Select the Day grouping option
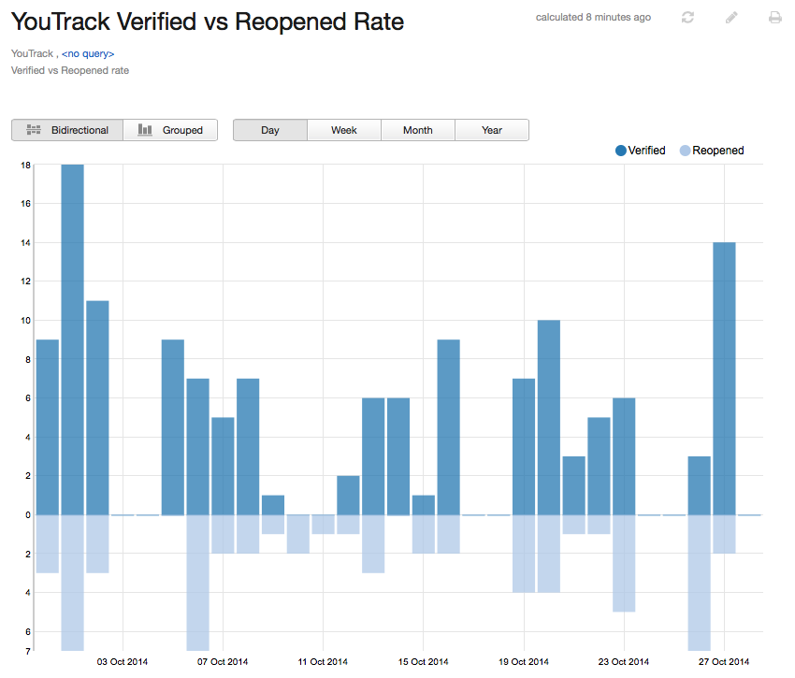 (269, 130)
